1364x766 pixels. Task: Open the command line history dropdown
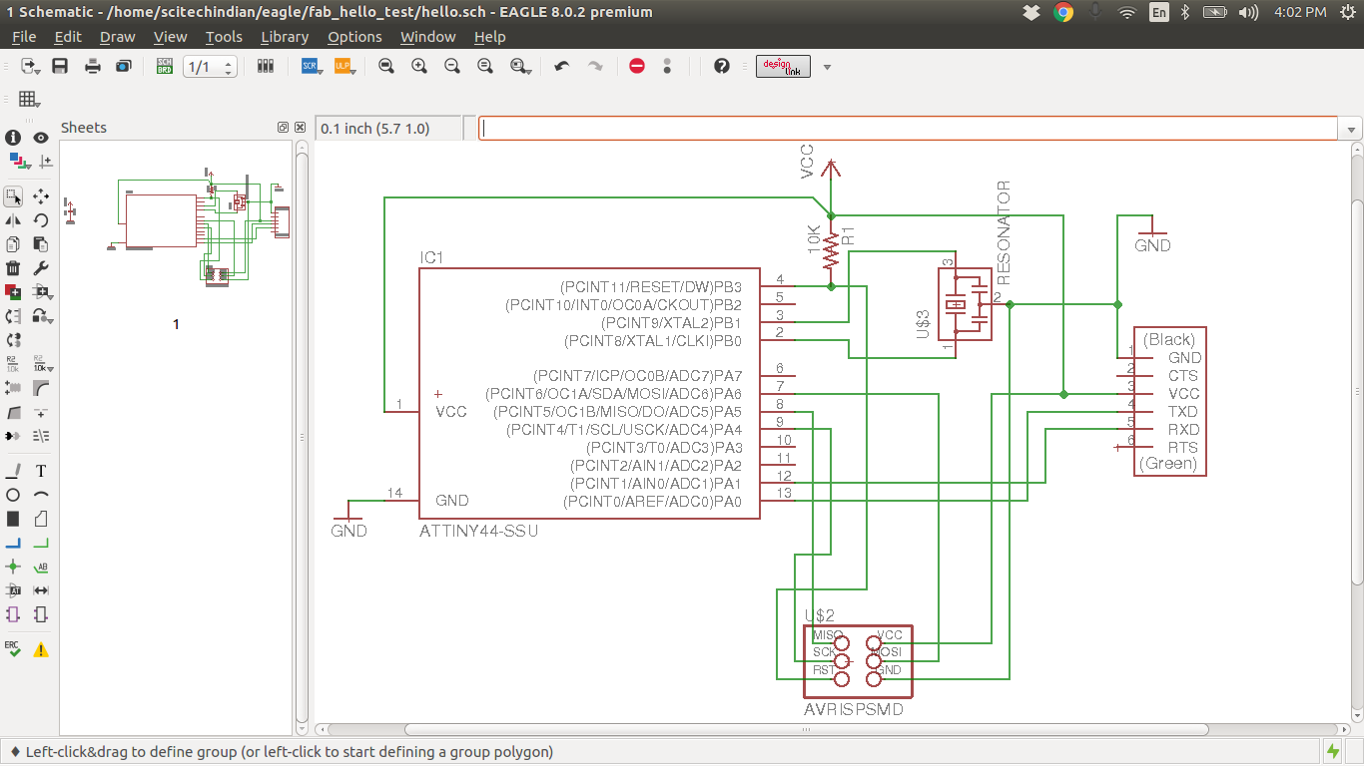[1352, 130]
